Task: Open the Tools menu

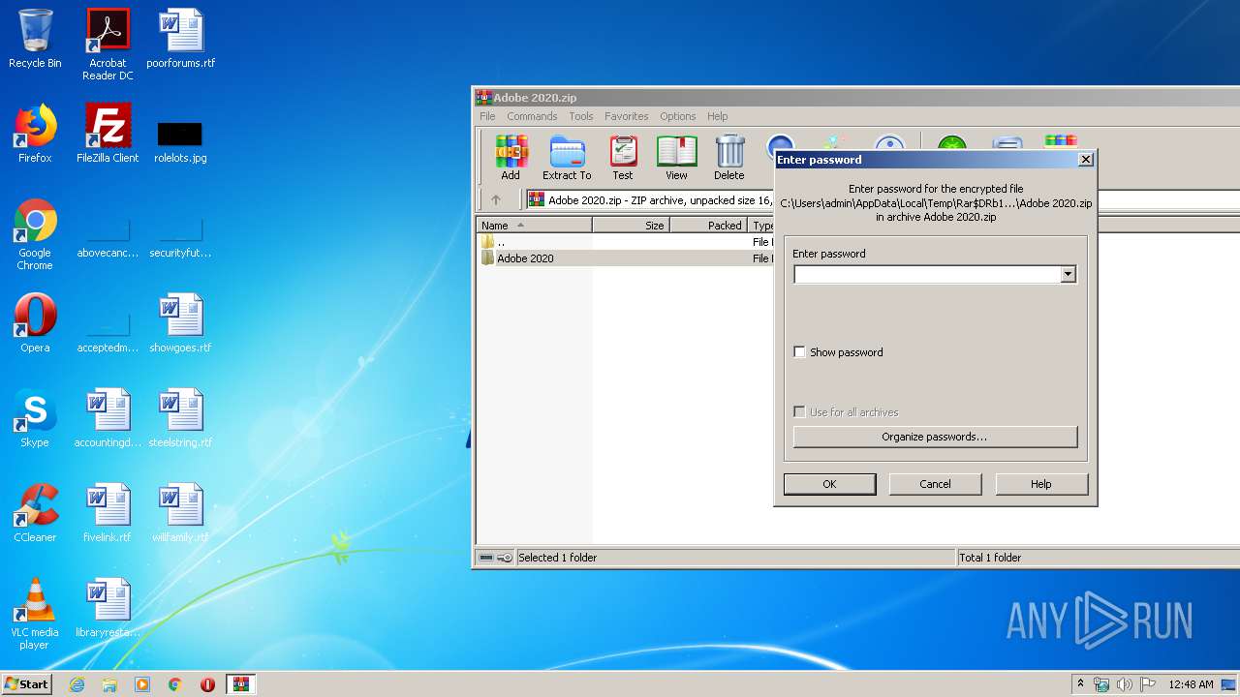Action: (x=581, y=116)
